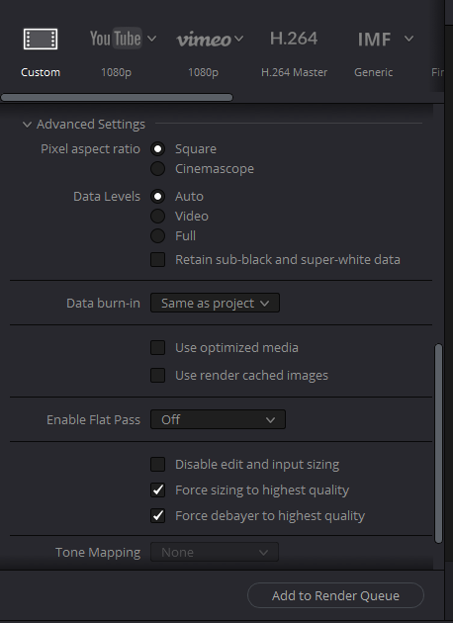The image size is (453, 623).
Task: Click the Enable Flat Pass label
Action: coord(93,420)
